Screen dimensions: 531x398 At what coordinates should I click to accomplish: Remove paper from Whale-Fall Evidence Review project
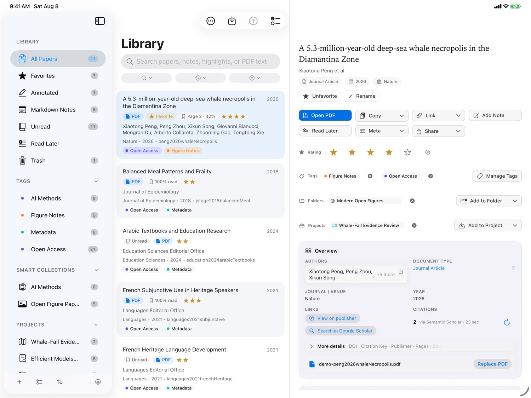(x=414, y=226)
